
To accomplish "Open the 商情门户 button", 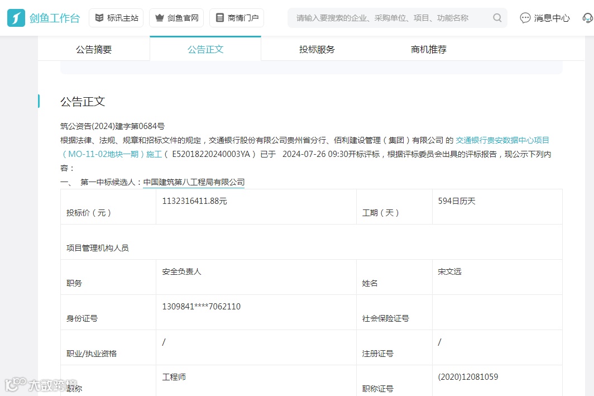I will click(x=236, y=18).
